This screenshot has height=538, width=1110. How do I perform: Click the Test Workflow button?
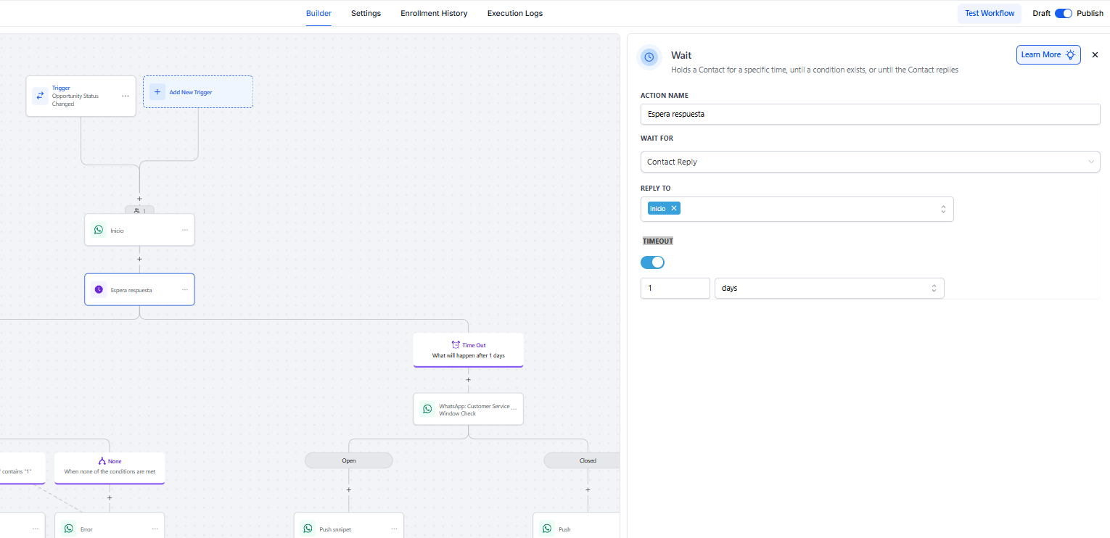pos(989,13)
